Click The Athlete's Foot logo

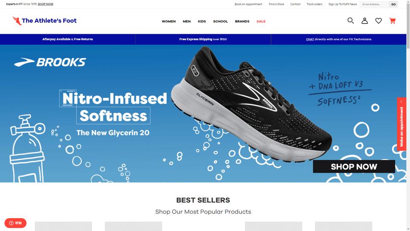[44, 21]
